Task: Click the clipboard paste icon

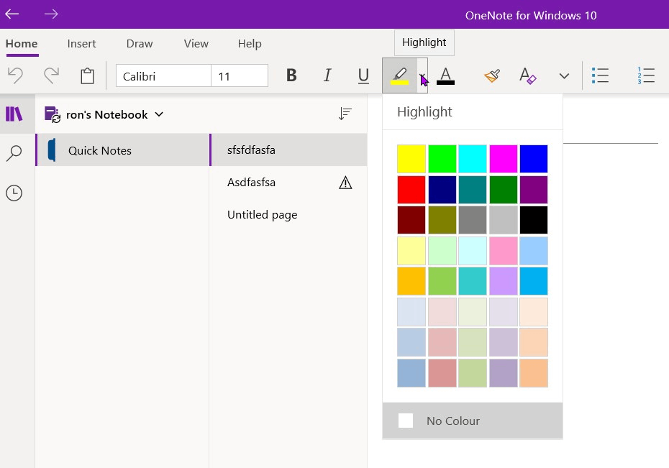Action: 88,76
